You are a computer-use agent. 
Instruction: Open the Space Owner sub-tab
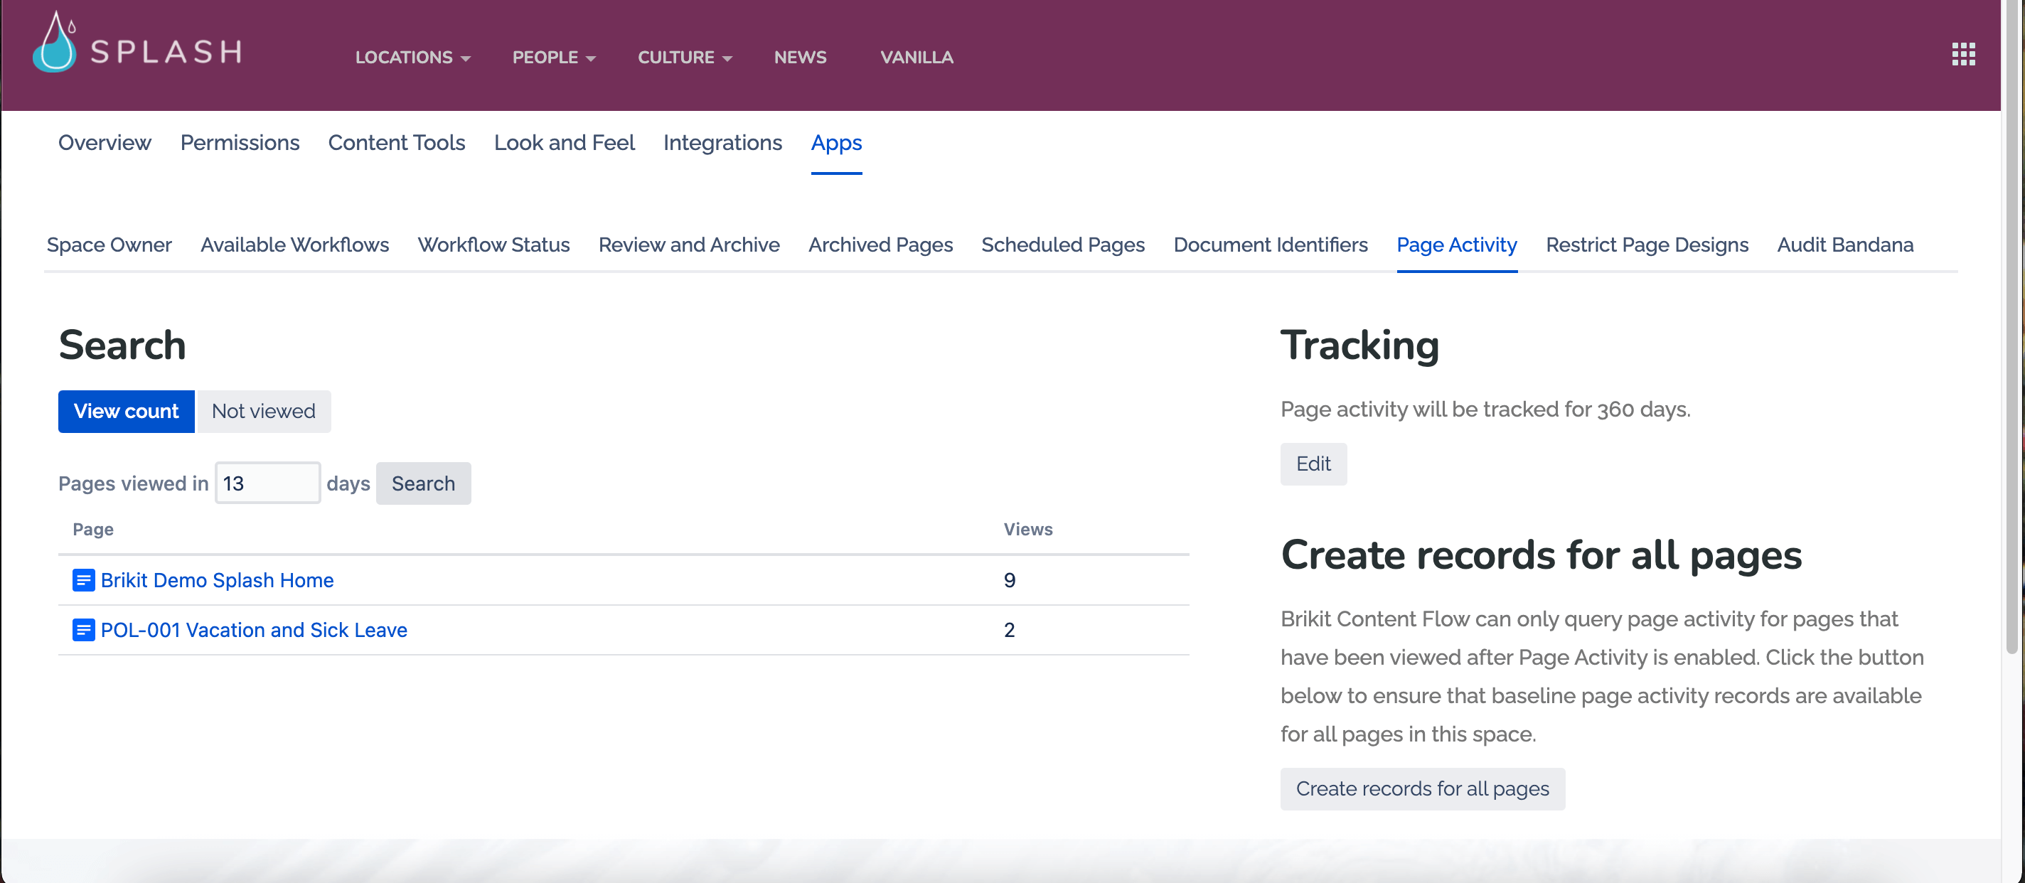(x=109, y=245)
